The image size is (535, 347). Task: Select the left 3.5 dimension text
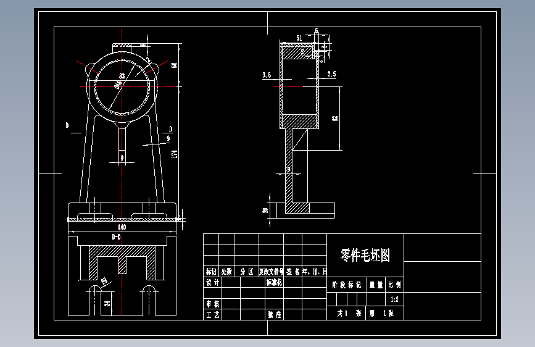pyautogui.click(x=267, y=75)
